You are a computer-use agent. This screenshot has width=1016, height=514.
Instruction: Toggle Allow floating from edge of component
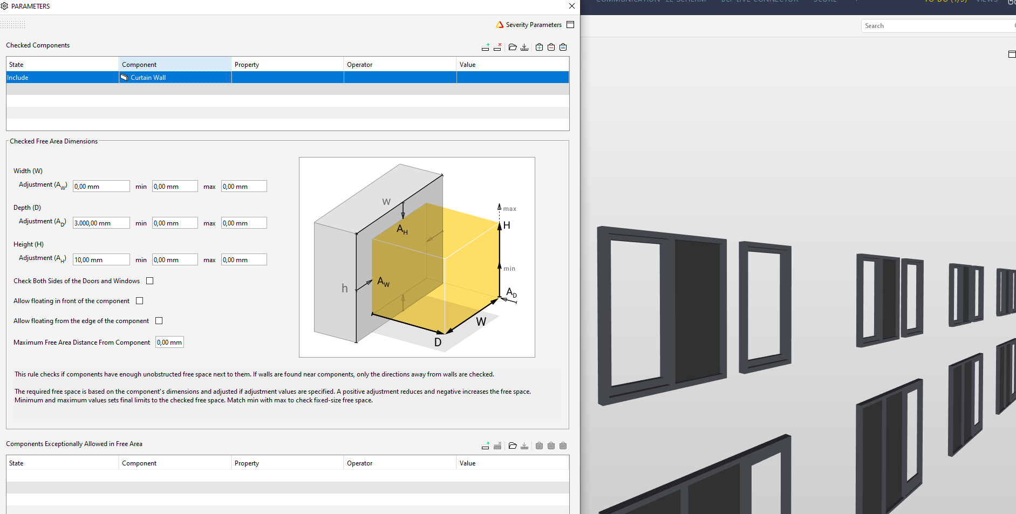159,321
